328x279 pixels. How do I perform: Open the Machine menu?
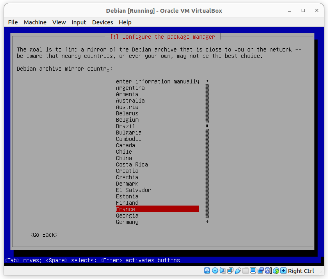tap(35, 22)
